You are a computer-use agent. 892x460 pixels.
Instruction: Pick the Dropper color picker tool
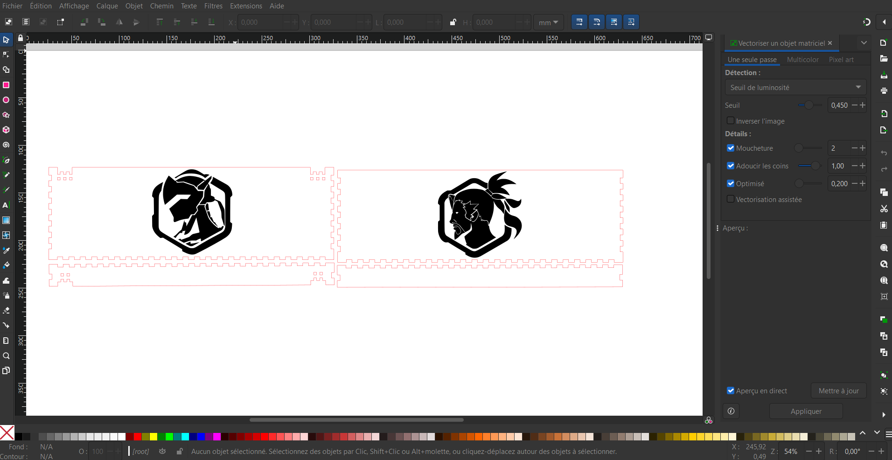(6, 250)
